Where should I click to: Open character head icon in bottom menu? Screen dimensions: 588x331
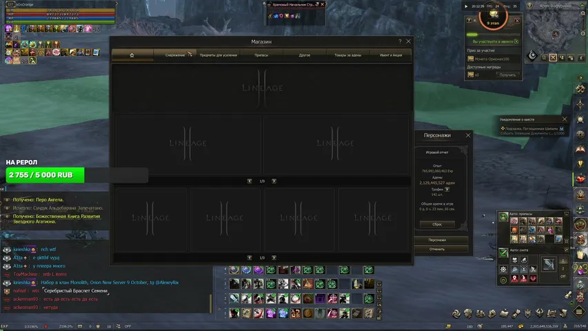point(468,314)
